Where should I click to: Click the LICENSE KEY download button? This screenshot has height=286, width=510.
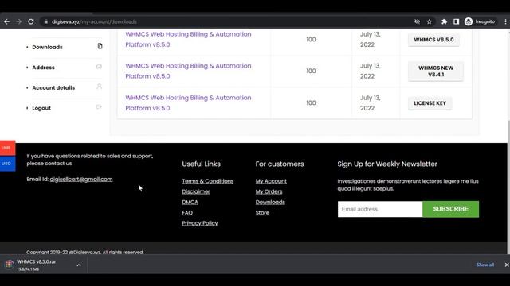click(x=430, y=103)
